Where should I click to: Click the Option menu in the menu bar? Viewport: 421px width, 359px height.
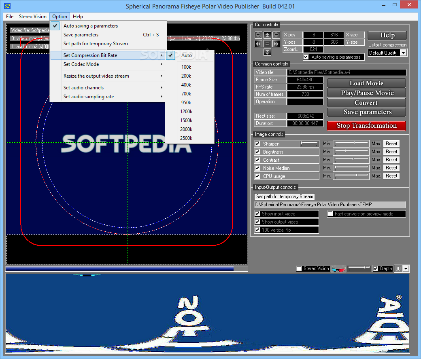coord(60,16)
